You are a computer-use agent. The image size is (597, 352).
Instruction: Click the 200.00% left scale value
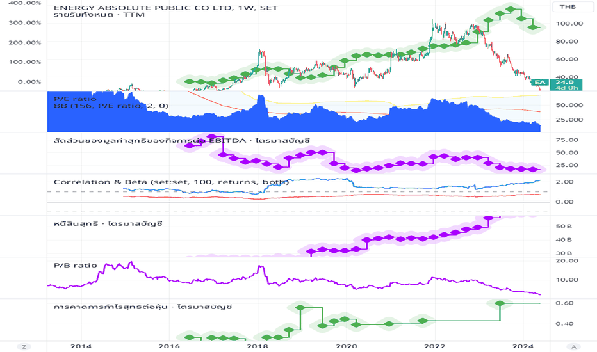(x=25, y=42)
